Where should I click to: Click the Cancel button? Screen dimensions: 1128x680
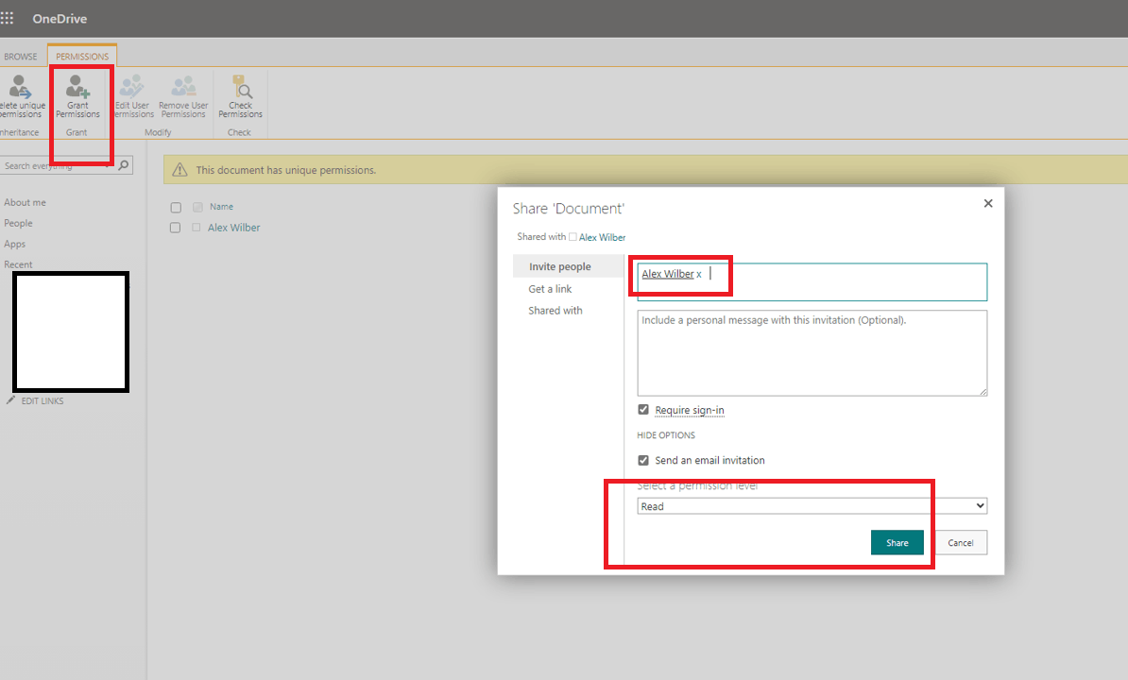961,543
